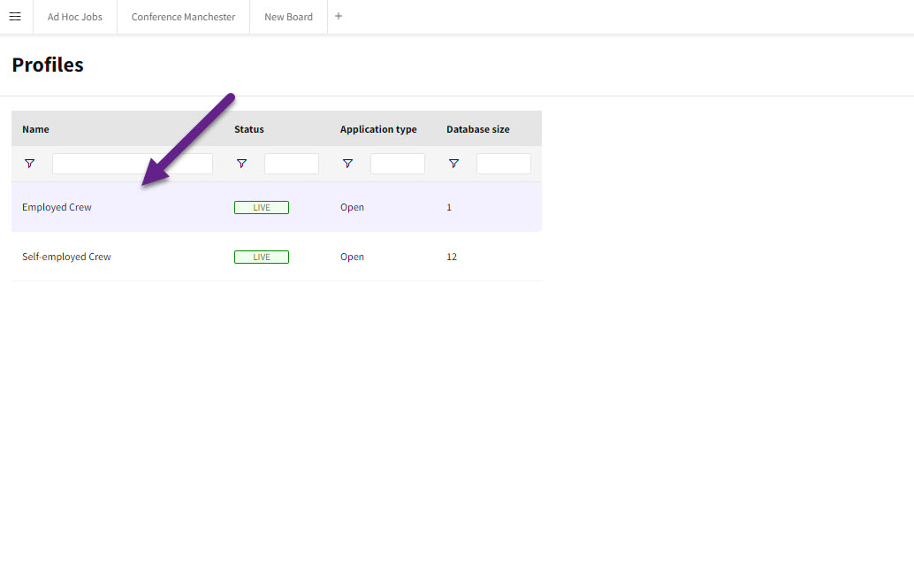
Task: Open the Conference Manchester tab
Action: [x=183, y=17]
